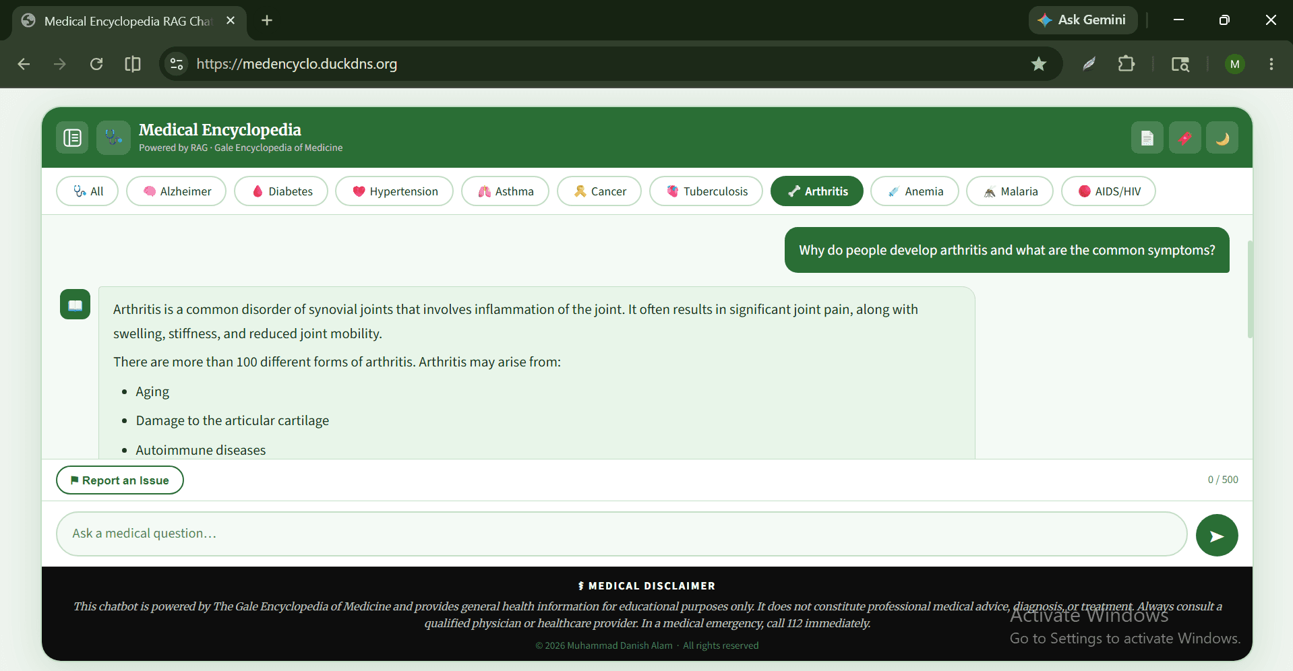Toggle dark mode with moon icon
1293x671 pixels.
coord(1222,138)
